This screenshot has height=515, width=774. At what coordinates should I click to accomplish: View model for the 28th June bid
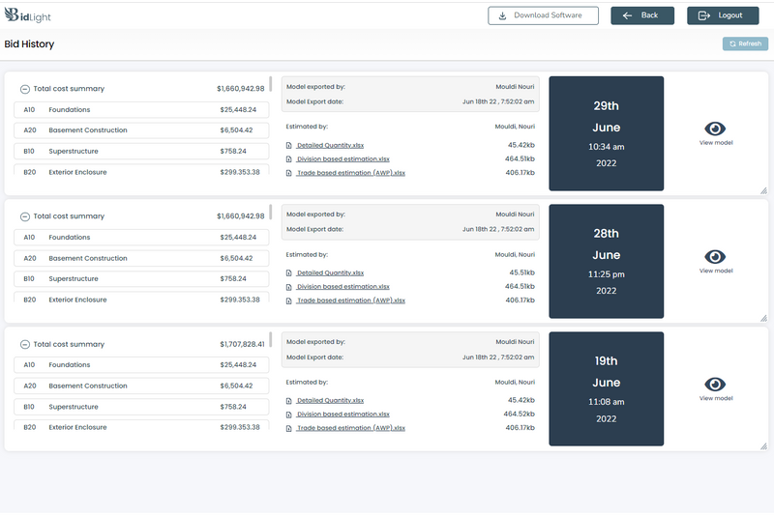(x=715, y=261)
